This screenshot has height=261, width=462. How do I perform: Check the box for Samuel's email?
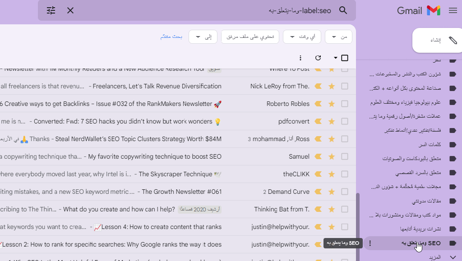[345, 157]
